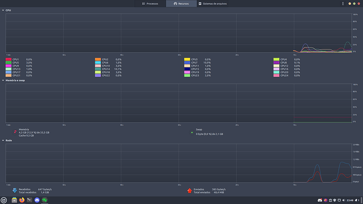Click the CPU14 10,1% usage value

point(118,69)
